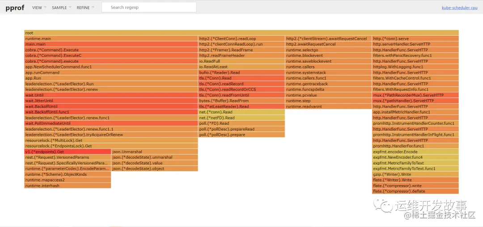This screenshot has height=227, width=483.
Task: Select runtime.gentraceback frame
Action: pos(328,84)
